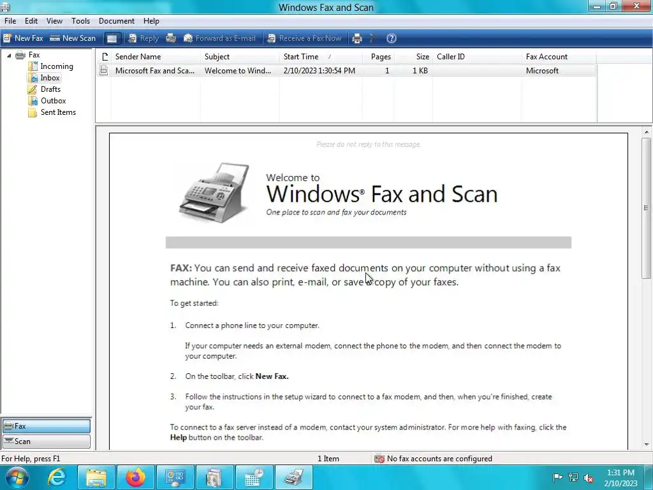Viewport: 653px width, 490px height.
Task: Click the preview scrollbar down arrow
Action: pyautogui.click(x=647, y=445)
